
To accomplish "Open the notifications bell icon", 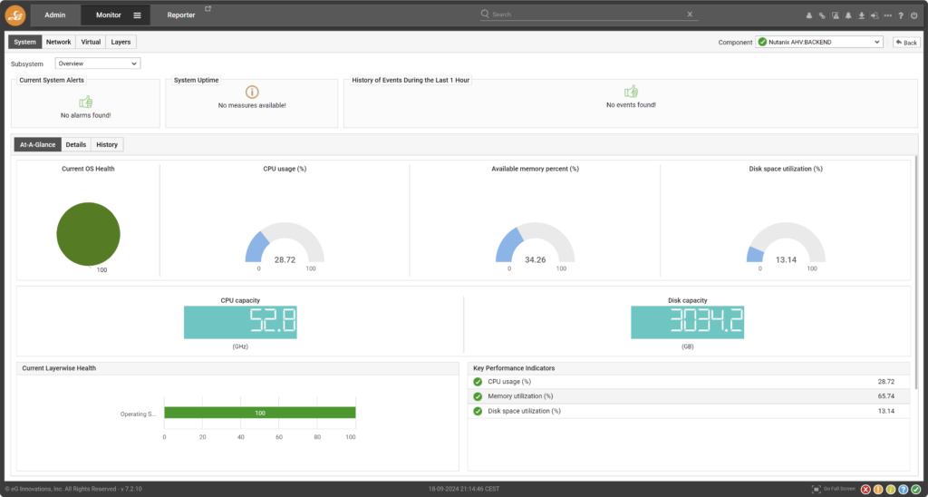I will pos(848,16).
